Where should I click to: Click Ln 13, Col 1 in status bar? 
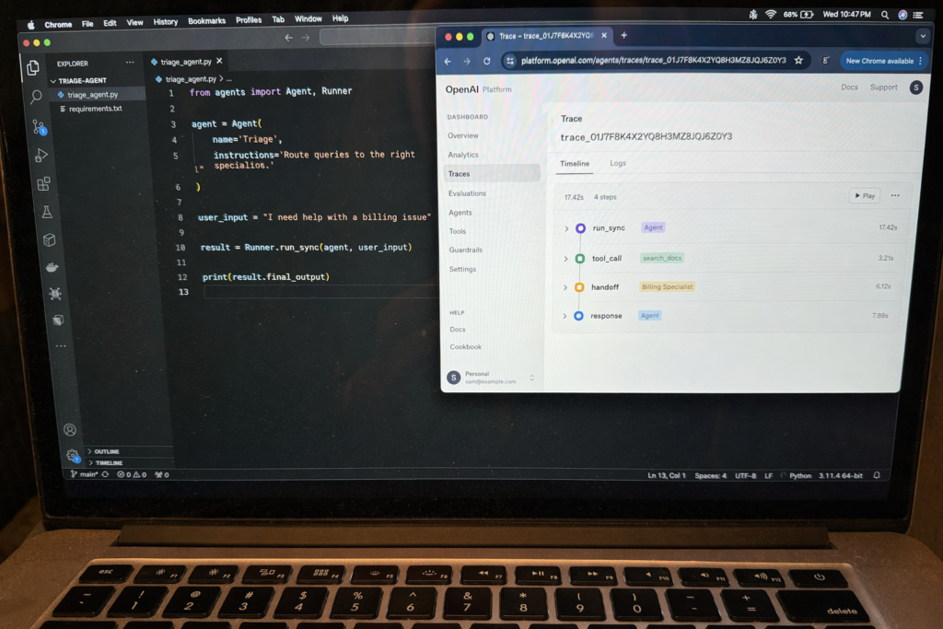pyautogui.click(x=667, y=475)
